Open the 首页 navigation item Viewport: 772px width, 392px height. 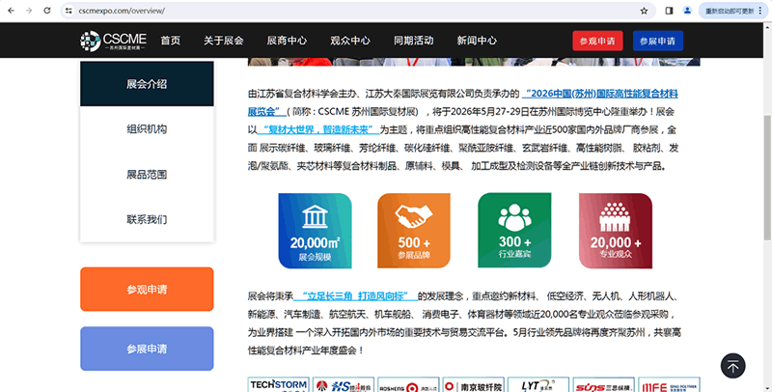[x=171, y=41]
